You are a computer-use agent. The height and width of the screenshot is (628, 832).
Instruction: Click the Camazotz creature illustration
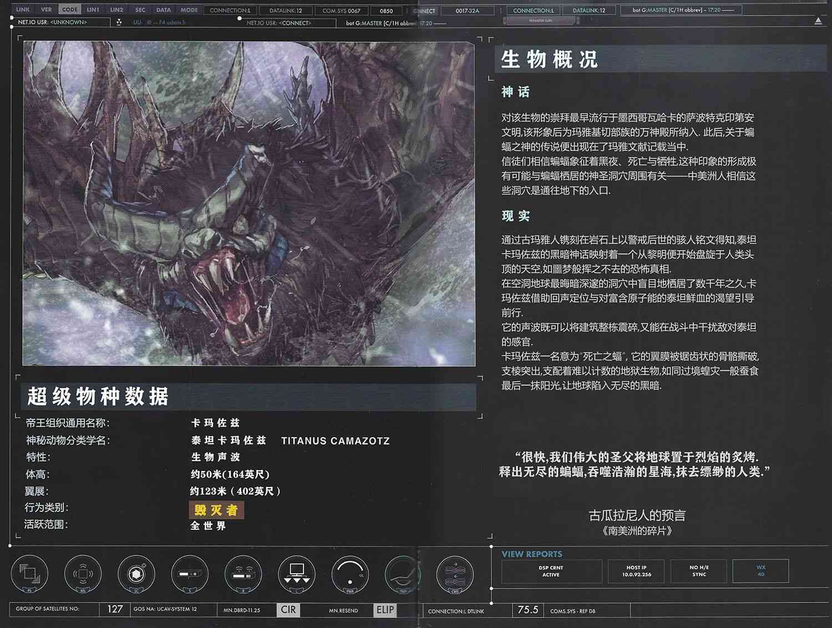(x=249, y=203)
